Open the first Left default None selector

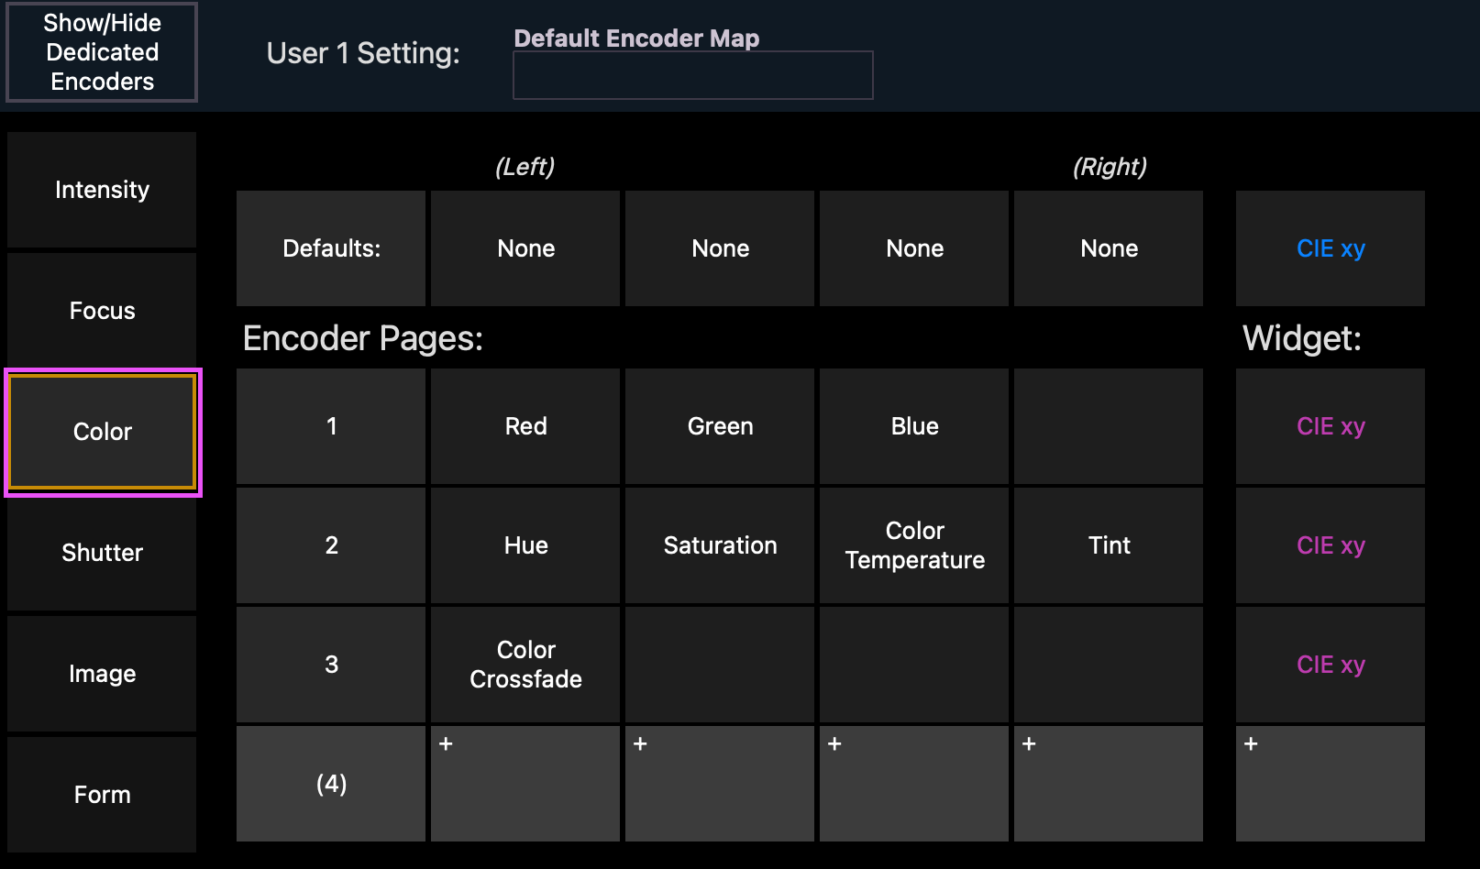click(525, 248)
